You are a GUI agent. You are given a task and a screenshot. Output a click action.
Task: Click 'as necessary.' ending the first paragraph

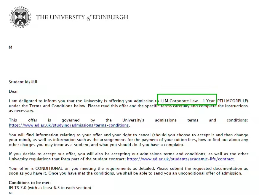[x=22, y=111]
